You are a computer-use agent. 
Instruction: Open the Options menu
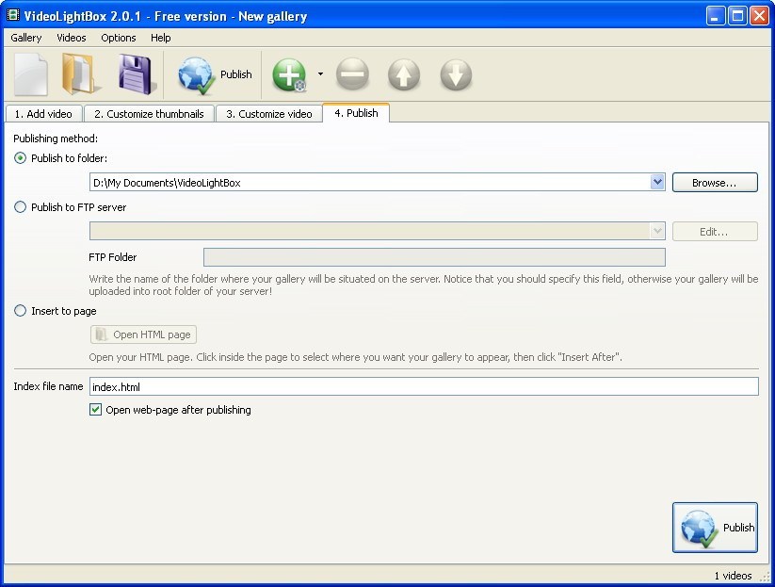pos(118,38)
